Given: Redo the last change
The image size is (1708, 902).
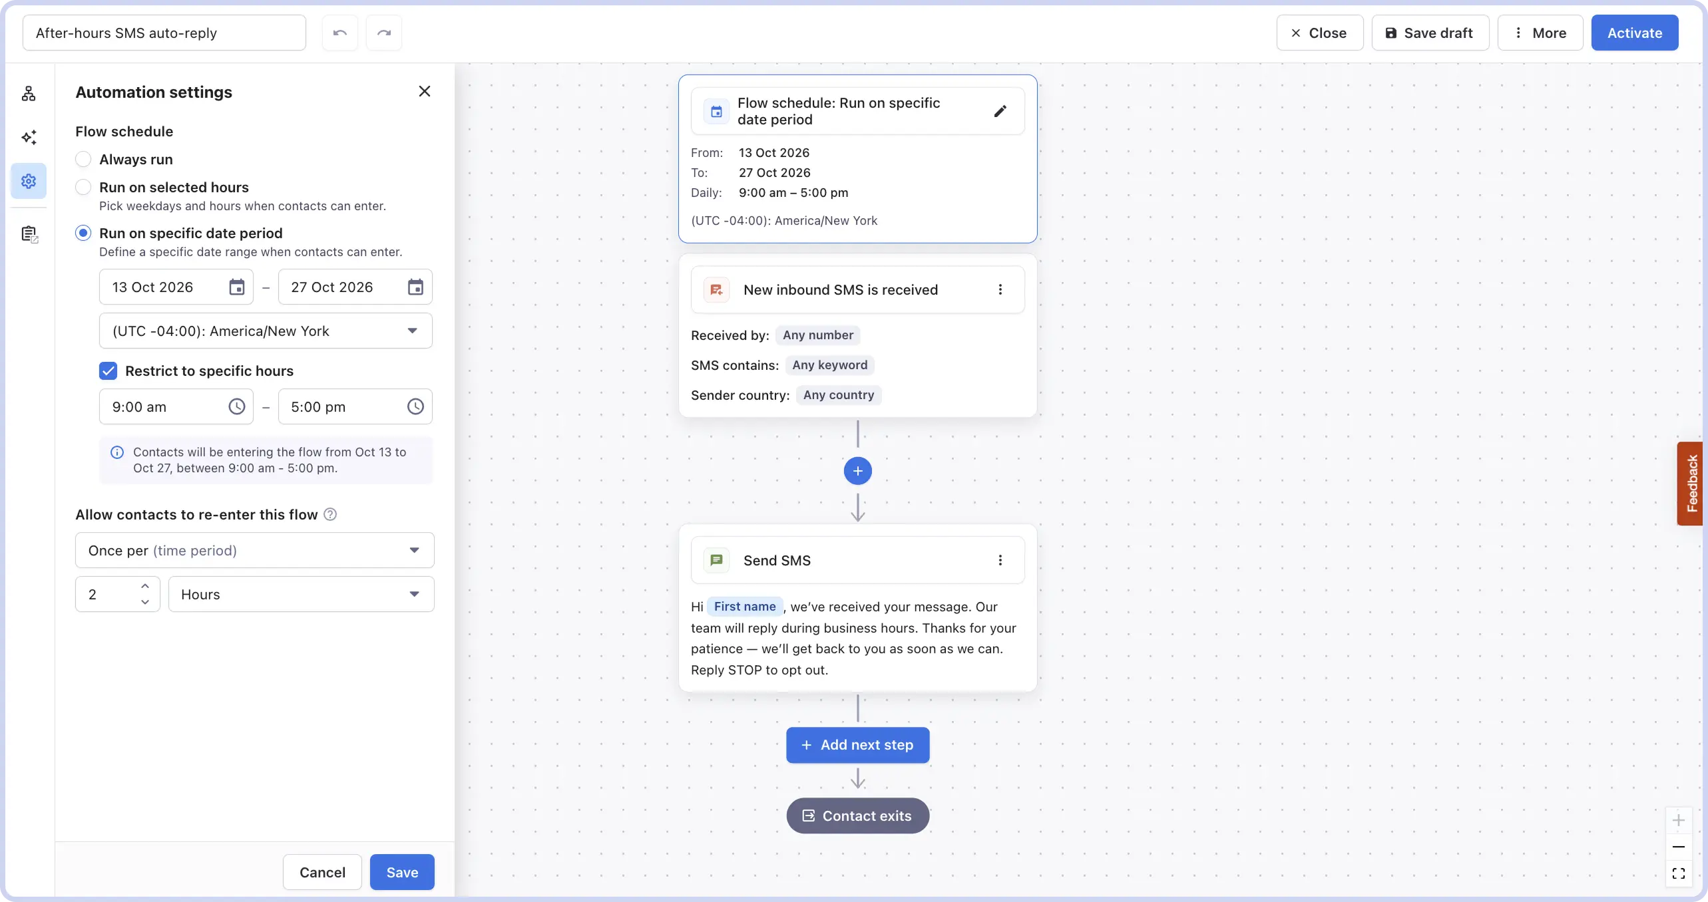Looking at the screenshot, I should [384, 33].
